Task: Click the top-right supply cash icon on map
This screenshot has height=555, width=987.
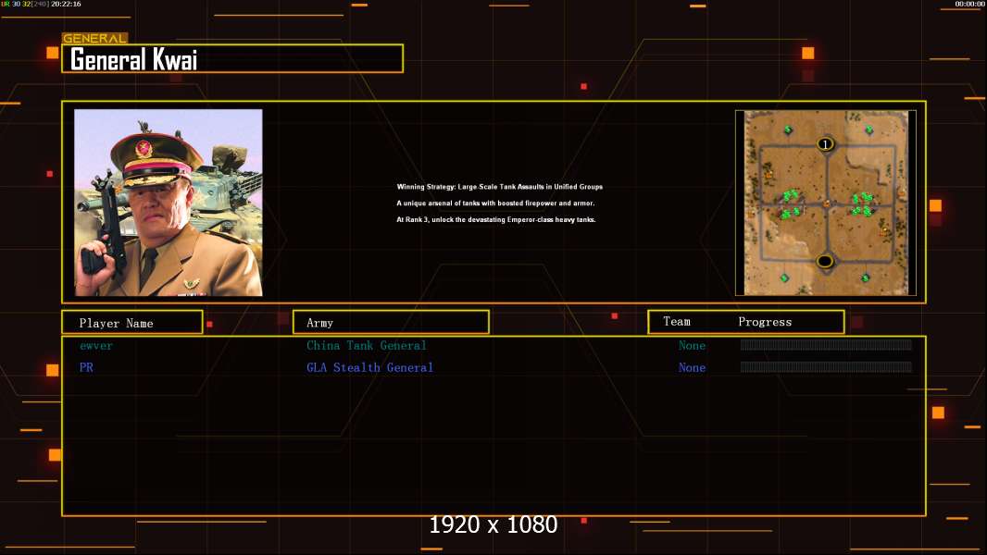Action: pyautogui.click(x=868, y=129)
